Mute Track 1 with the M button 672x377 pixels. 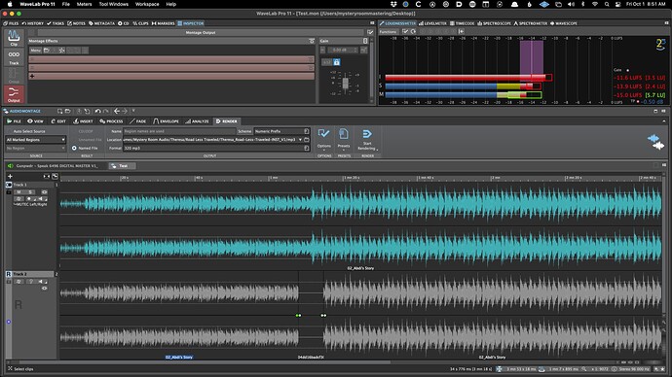tap(19, 192)
